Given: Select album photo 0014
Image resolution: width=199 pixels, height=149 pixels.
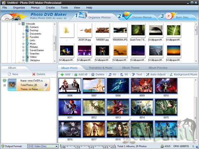Looking at the screenshot, I should 142,107.
